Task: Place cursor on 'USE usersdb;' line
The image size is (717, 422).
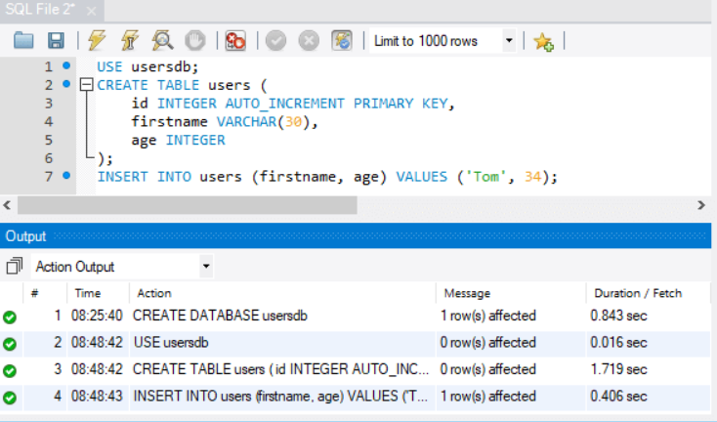Action: 148,66
